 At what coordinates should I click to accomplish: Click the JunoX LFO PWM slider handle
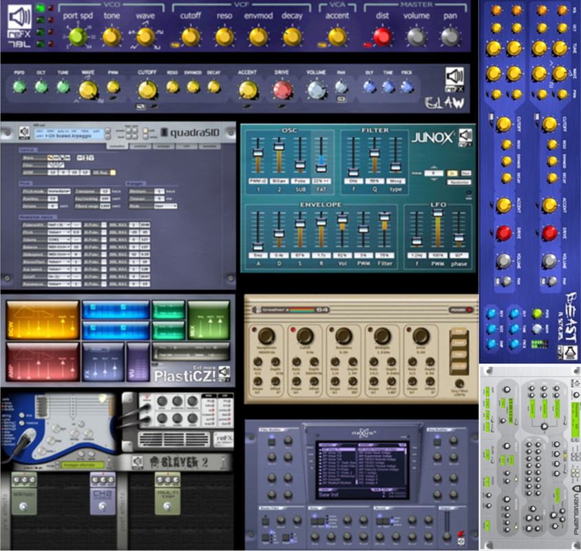coord(438,213)
